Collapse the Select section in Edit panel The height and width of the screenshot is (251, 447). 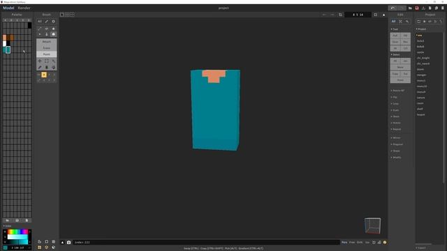point(396,54)
